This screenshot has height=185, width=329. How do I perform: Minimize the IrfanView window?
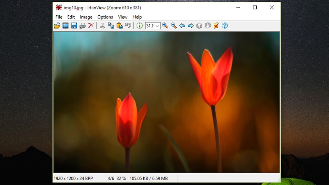point(238,7)
